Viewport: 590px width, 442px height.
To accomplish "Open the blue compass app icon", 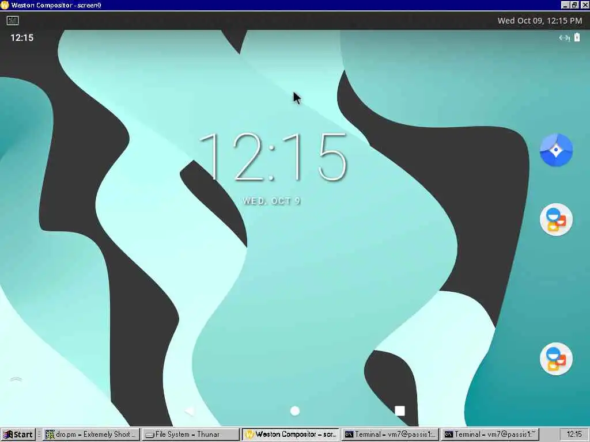I will point(556,150).
